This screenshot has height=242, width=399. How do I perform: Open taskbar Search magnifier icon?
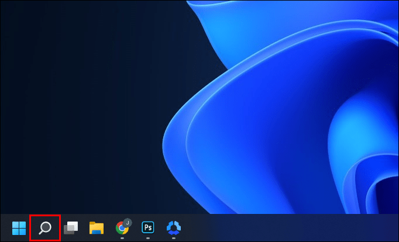[x=45, y=228]
